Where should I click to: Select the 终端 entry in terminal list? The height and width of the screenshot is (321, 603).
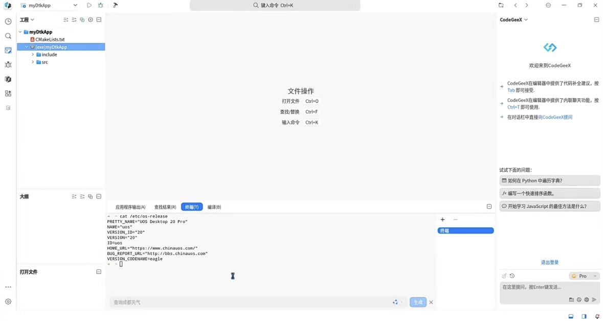pos(466,231)
